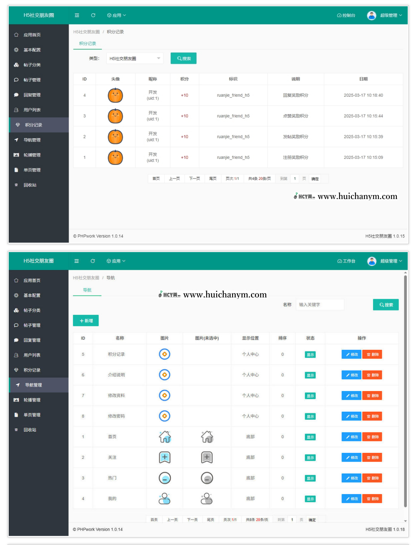This screenshot has height=545, width=414.
Task: Click the home icon next to 应用首页
Action: [x=16, y=35]
